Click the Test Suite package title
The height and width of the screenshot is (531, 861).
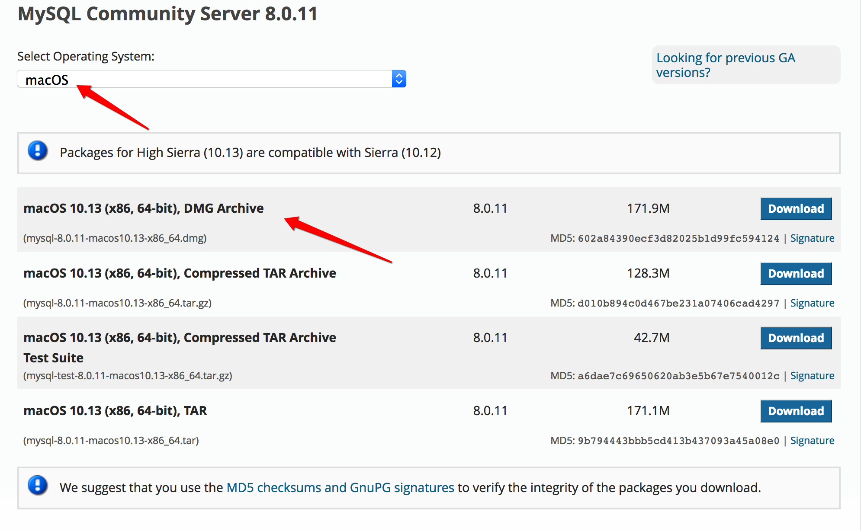coord(180,348)
